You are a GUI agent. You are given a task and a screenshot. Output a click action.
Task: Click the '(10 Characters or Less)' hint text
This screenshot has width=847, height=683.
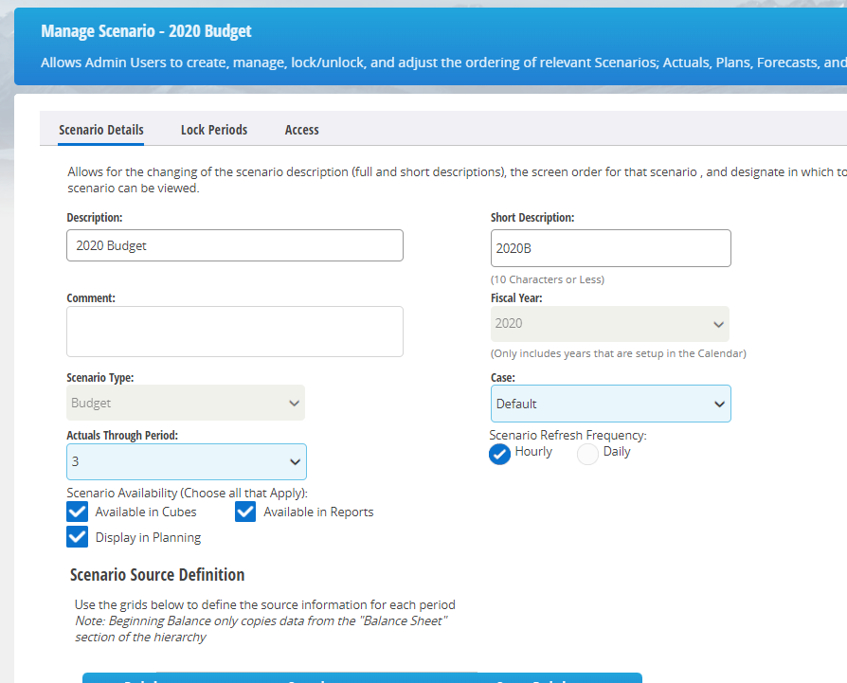[548, 279]
